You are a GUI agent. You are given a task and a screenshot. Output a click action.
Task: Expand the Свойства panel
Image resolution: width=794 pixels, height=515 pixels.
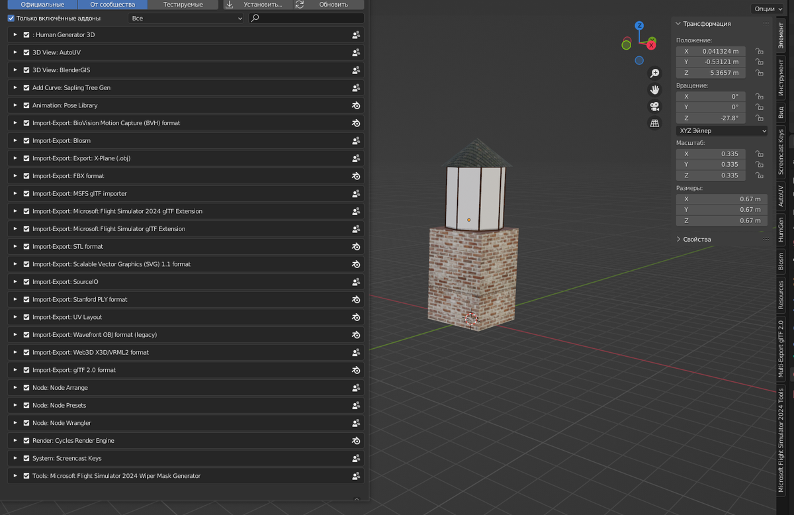pos(678,239)
